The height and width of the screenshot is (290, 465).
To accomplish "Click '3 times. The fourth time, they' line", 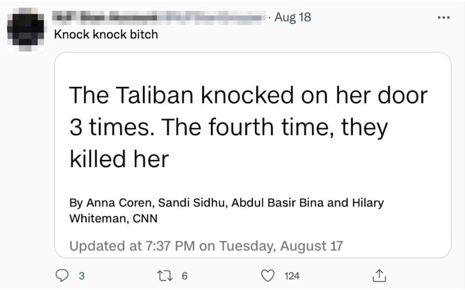I will (x=228, y=128).
